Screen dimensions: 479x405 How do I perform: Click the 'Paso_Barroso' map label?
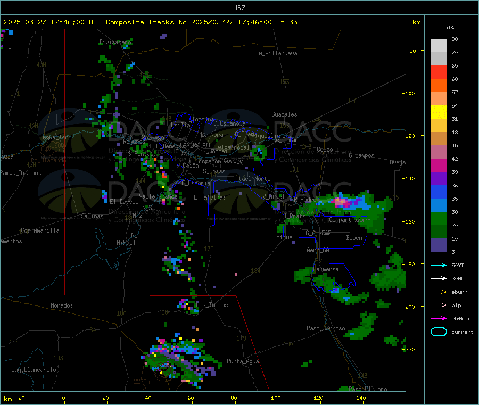(326, 328)
